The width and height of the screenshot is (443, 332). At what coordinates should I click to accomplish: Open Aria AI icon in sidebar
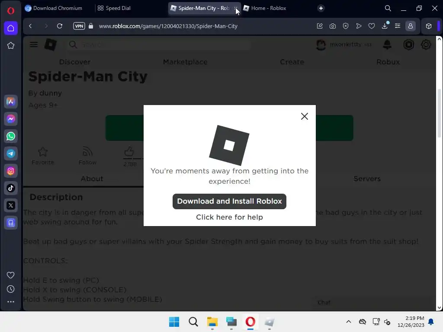[x=11, y=102]
